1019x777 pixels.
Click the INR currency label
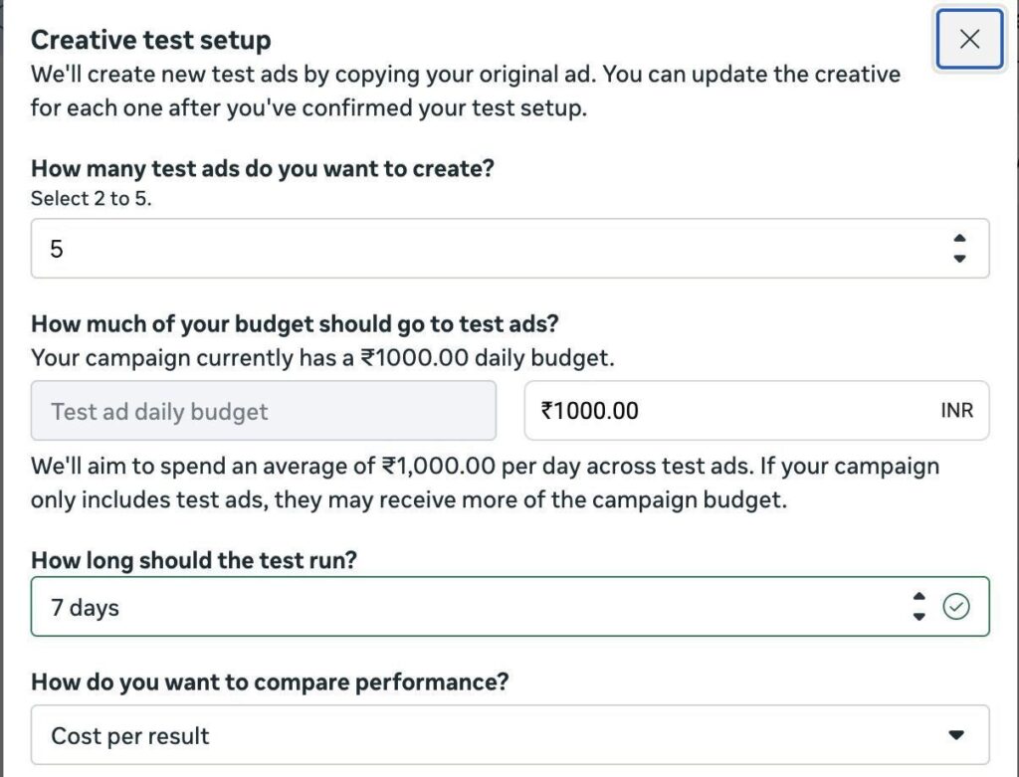coord(956,411)
